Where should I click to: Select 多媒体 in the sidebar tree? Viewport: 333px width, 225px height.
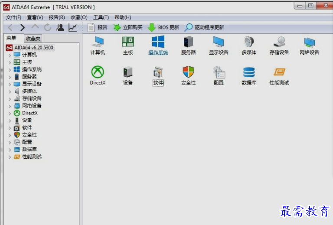coord(29,91)
